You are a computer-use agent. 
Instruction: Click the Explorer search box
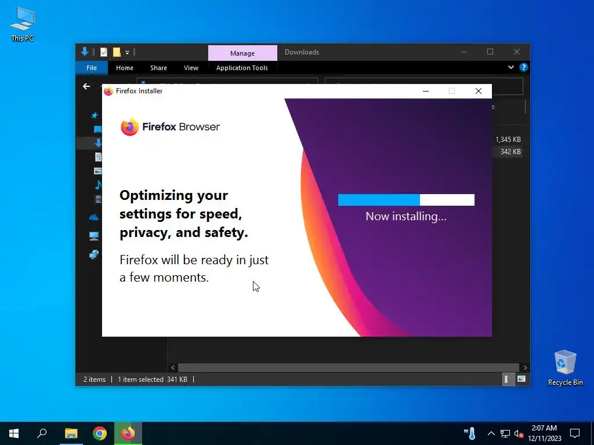pos(507,87)
